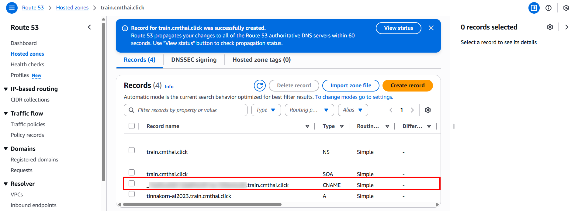Check the tinnakorn-al2023 A record checkbox

tap(132, 194)
